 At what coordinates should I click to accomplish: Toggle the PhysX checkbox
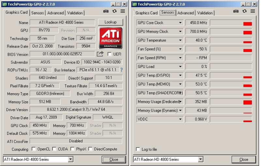(x=72, y=149)
